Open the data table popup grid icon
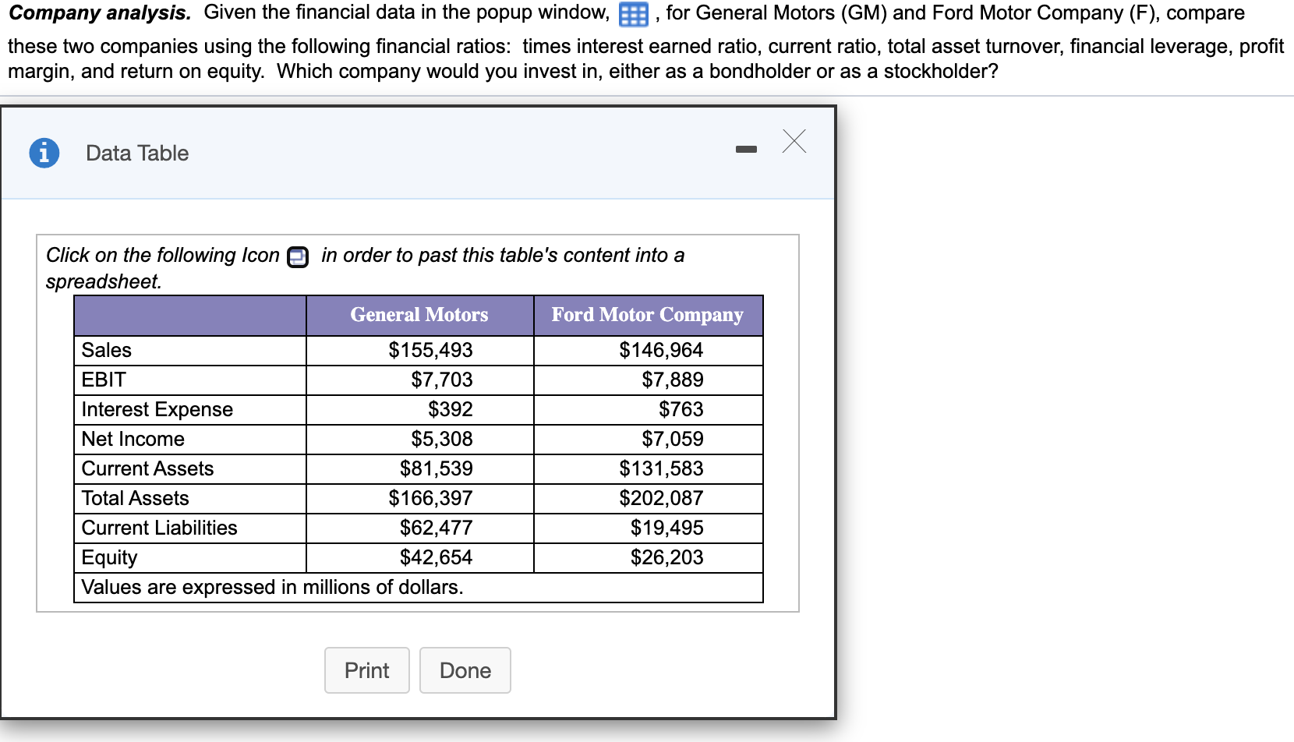 633,15
